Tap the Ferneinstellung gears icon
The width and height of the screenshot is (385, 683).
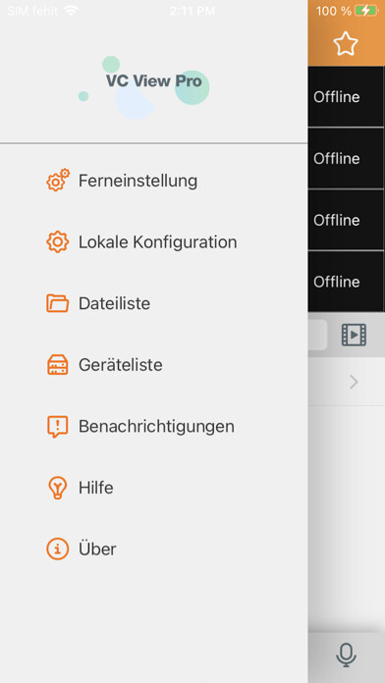point(58,180)
